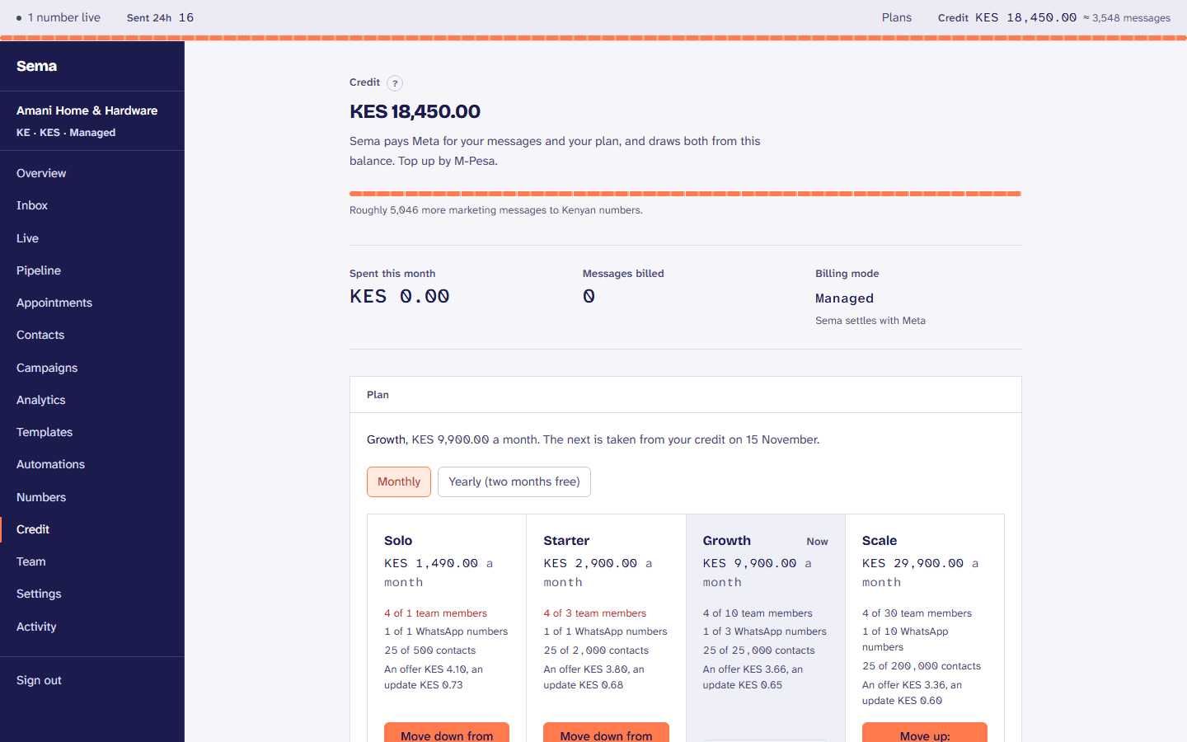Click Move down button on Starter plan
Viewport: 1187px width, 742px height.
606,733
